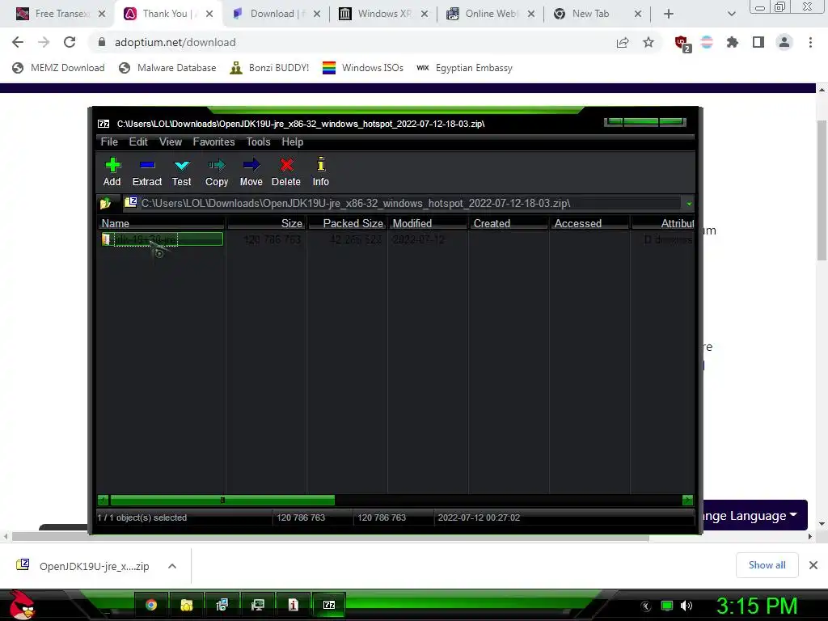Click the 3:15 PM taskbar clock
The height and width of the screenshot is (621, 828).
pos(756,606)
